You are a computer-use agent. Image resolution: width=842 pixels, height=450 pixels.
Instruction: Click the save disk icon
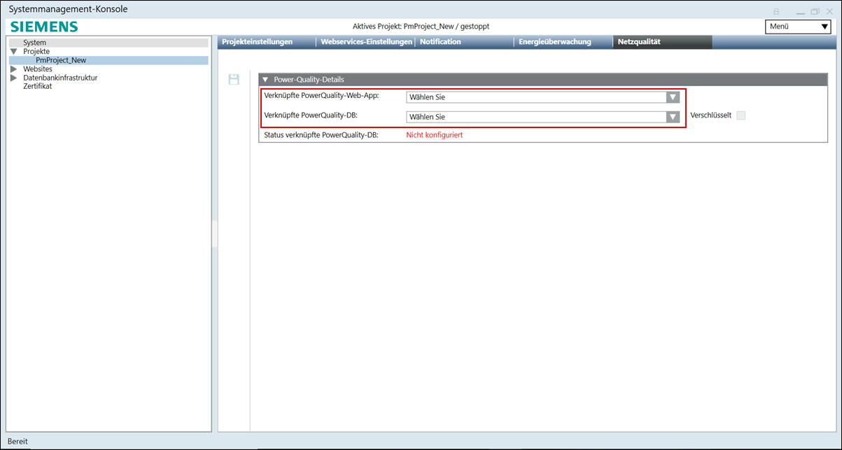[x=234, y=80]
